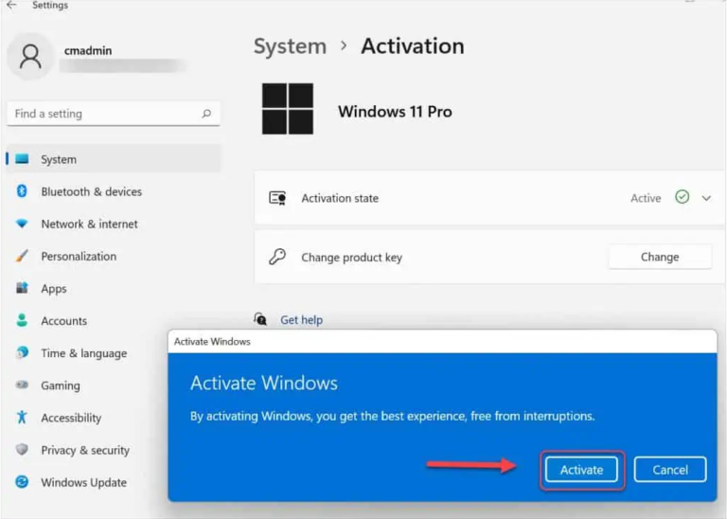Viewport: 727px width, 519px height.
Task: Go back to System breadcrumb
Action: point(290,45)
